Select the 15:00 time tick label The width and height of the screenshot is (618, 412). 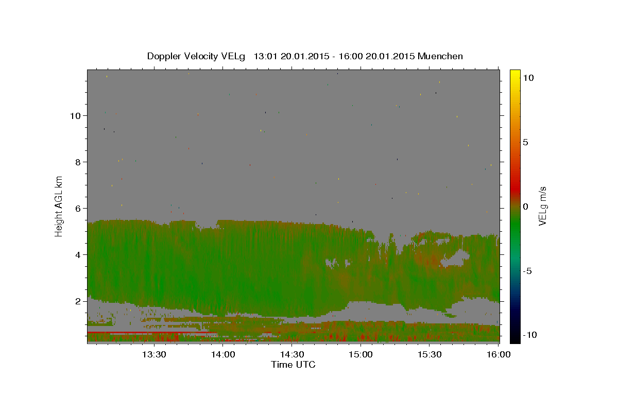[x=360, y=354]
